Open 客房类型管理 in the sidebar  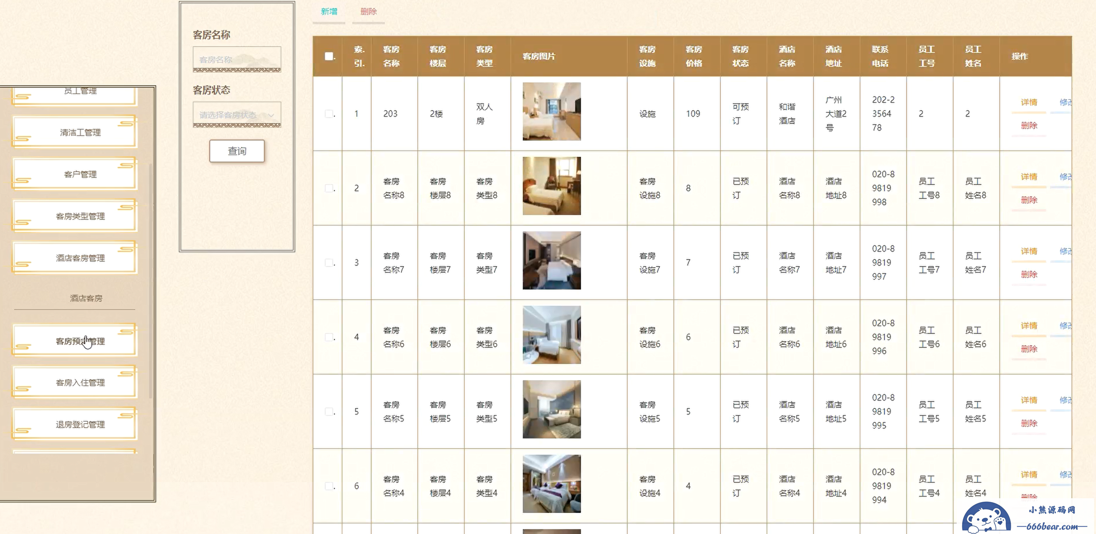pyautogui.click(x=74, y=215)
